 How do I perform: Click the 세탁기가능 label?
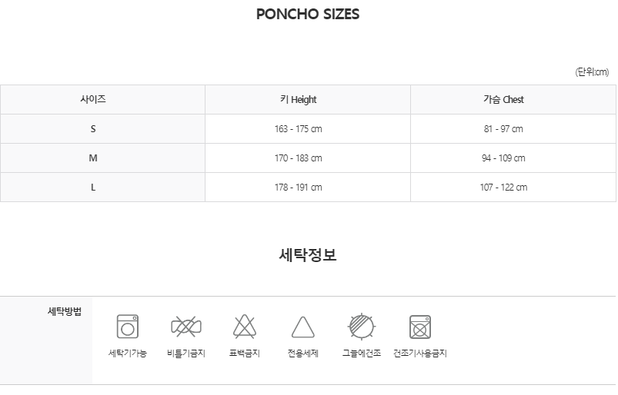[x=128, y=354]
